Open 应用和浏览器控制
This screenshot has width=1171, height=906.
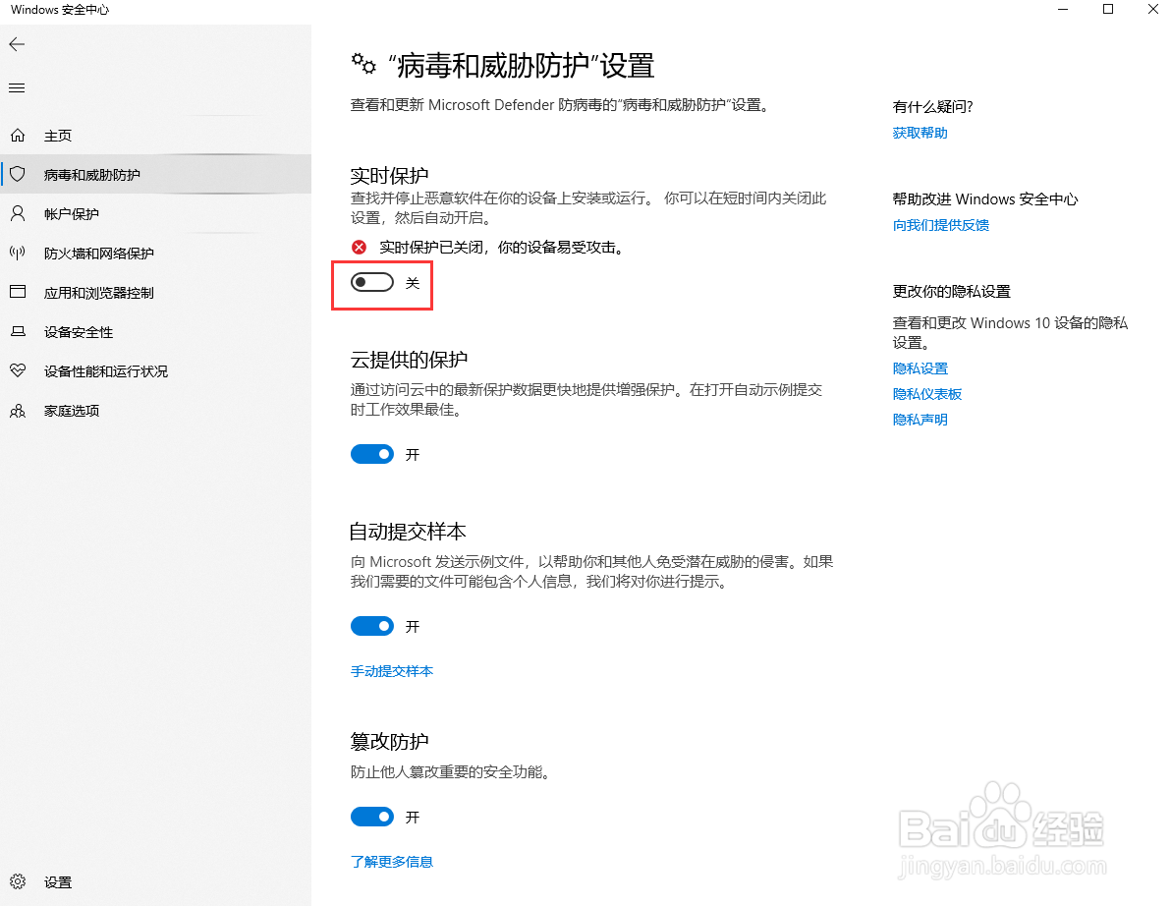[x=88, y=292]
